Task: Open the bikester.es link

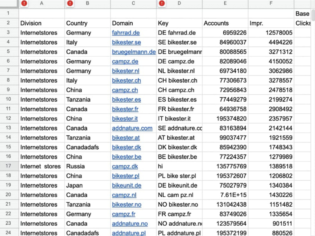Action: [126, 99]
